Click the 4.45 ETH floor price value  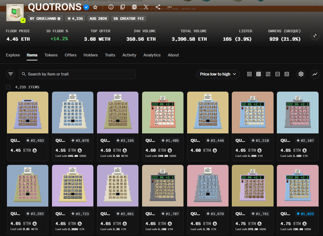coord(18,39)
